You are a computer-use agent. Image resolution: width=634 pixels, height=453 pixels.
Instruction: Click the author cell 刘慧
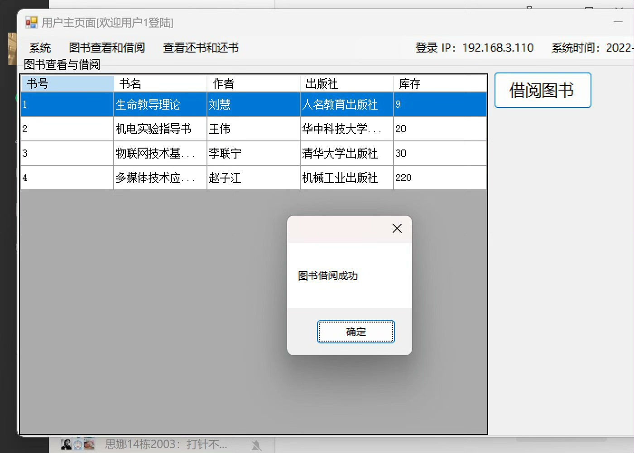(254, 105)
